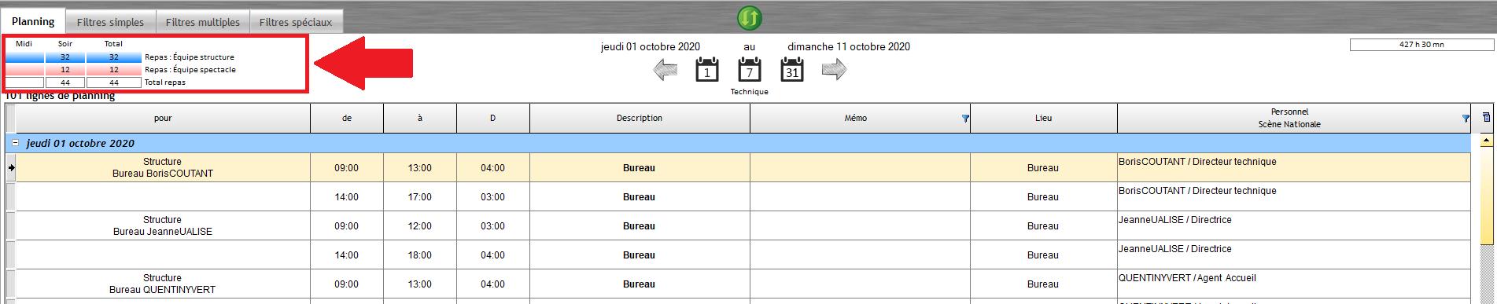Select the 31-day calendar view icon
1497x304 pixels.
(791, 70)
